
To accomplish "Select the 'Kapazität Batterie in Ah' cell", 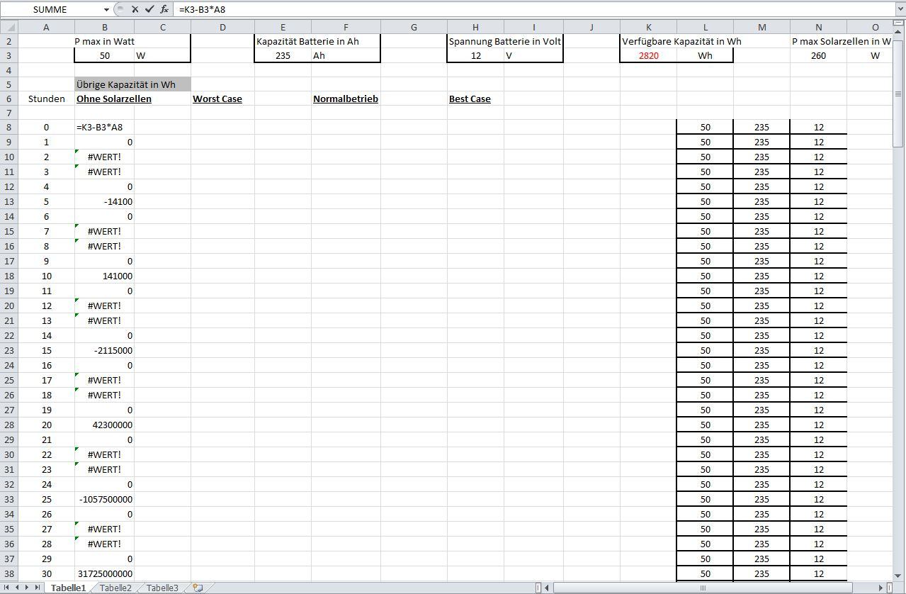I will pos(283,41).
